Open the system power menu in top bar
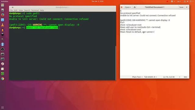This screenshot has width=195, height=110. (191, 1)
